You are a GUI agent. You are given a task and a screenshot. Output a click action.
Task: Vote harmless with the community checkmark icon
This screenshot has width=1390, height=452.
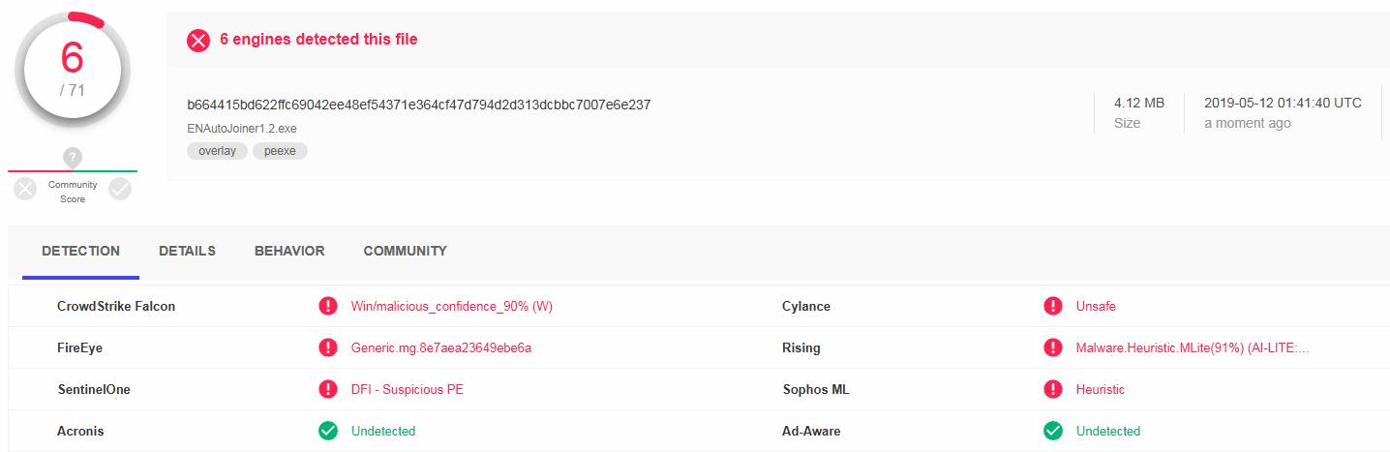120,189
